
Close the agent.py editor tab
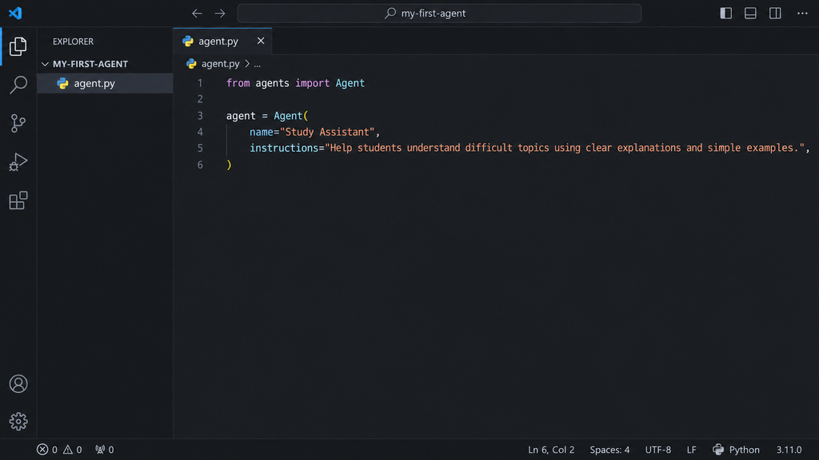coord(261,41)
